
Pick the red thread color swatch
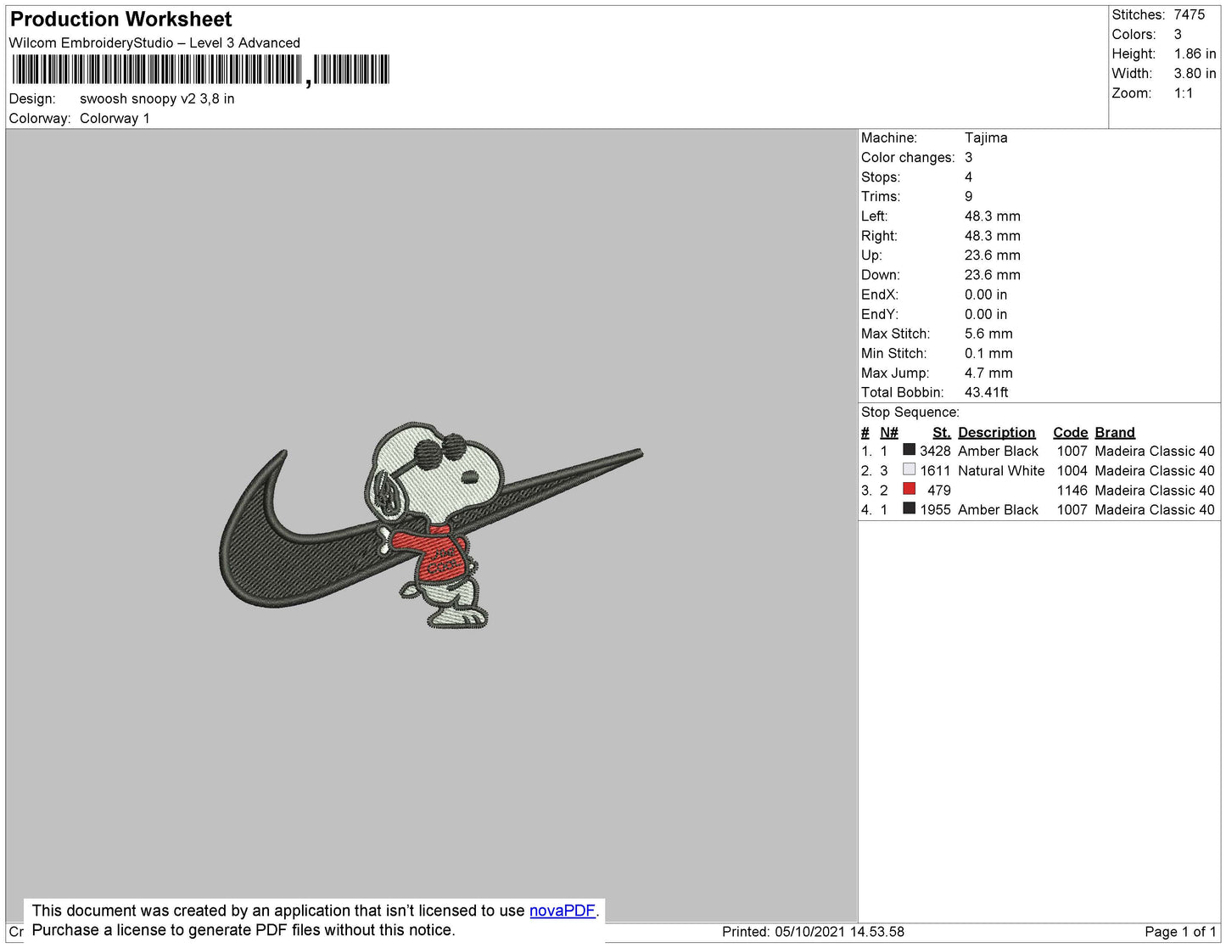[x=909, y=489]
